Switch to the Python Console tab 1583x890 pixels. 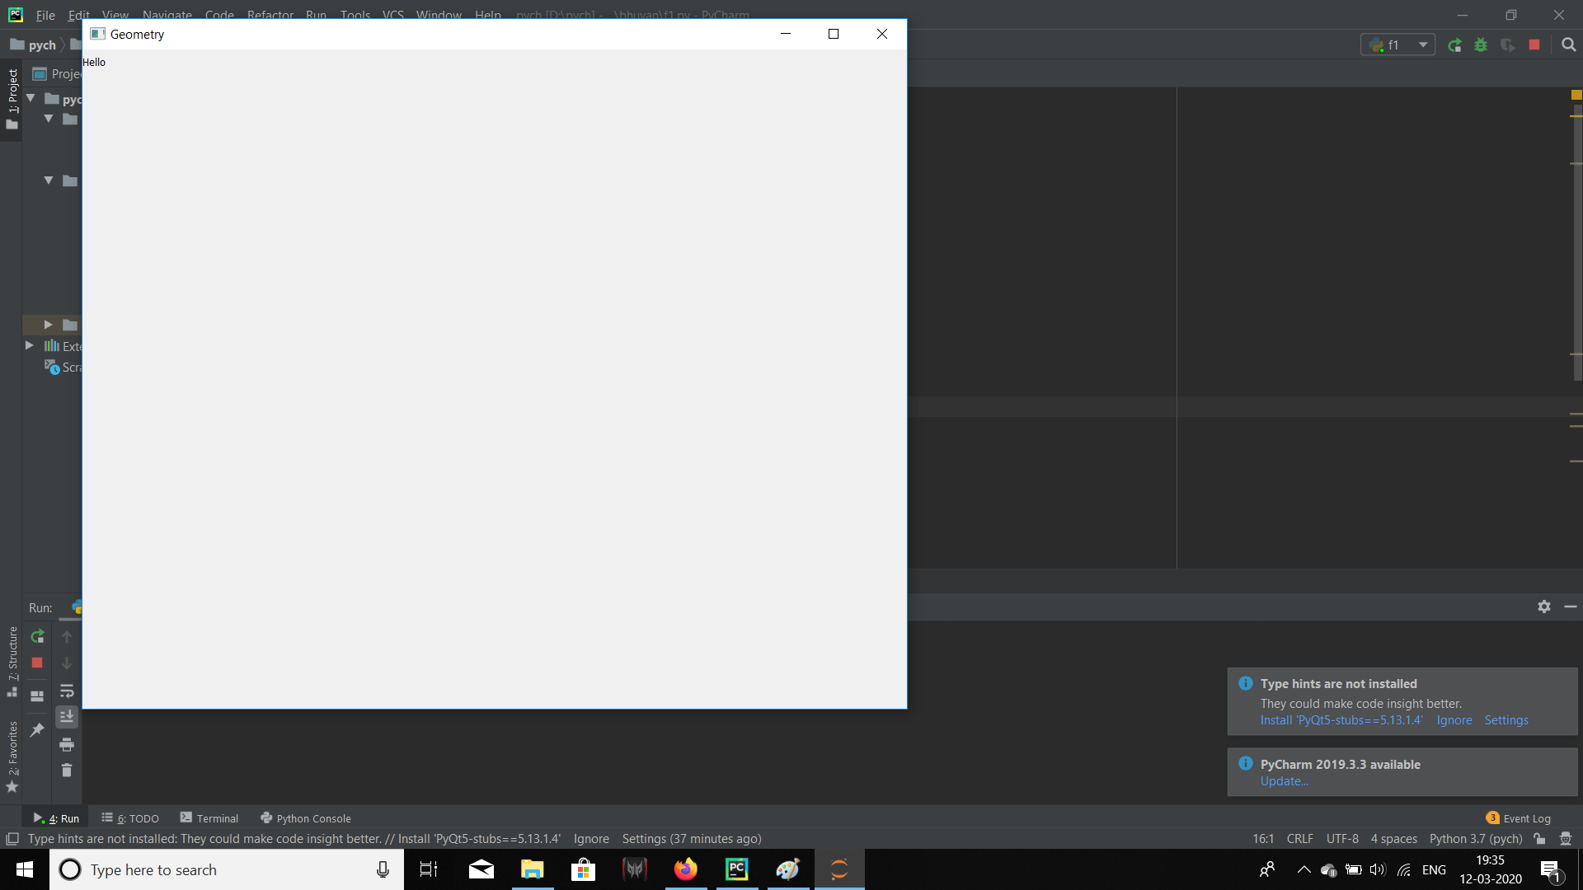(x=306, y=818)
